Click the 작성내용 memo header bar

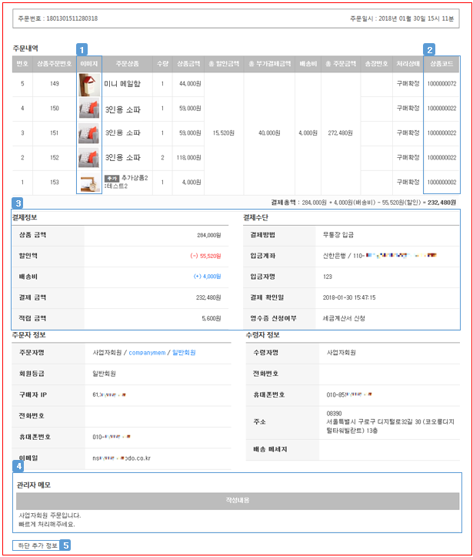[x=238, y=501]
